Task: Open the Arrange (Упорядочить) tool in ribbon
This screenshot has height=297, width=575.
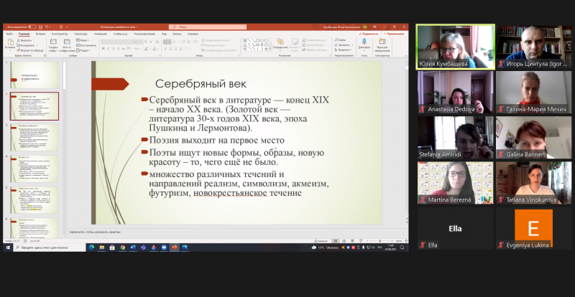Action: click(281, 44)
